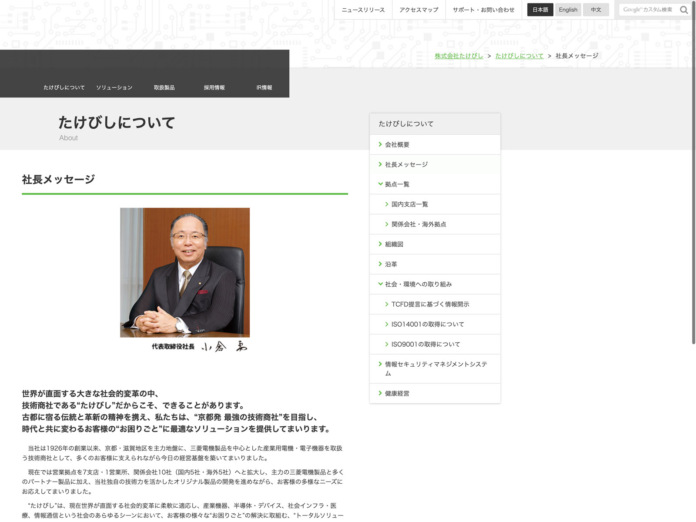The width and height of the screenshot is (696, 522).
Task: Click chevron icon beside 会社概要
Action: (x=380, y=144)
